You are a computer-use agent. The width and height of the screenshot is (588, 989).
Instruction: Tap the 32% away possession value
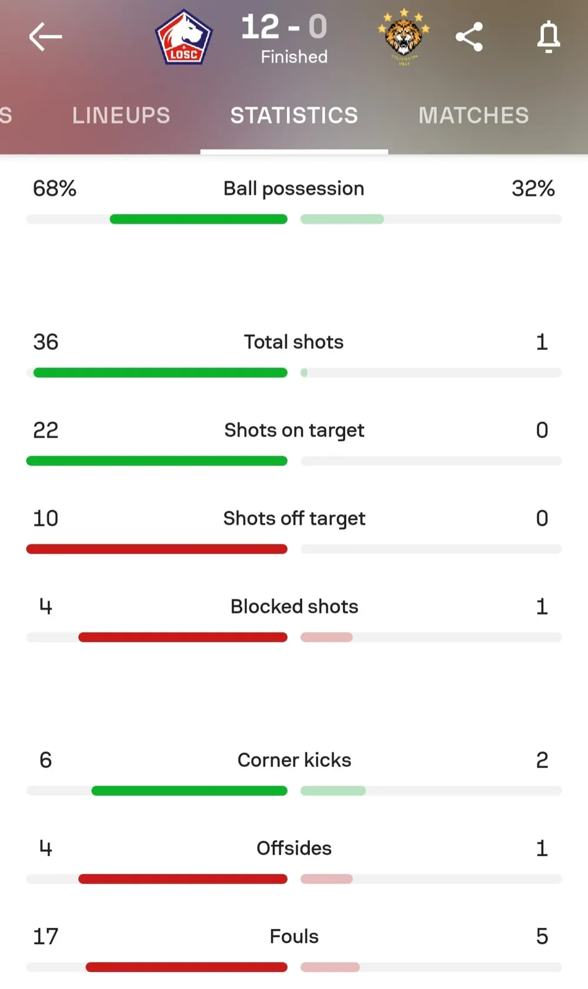(x=533, y=189)
